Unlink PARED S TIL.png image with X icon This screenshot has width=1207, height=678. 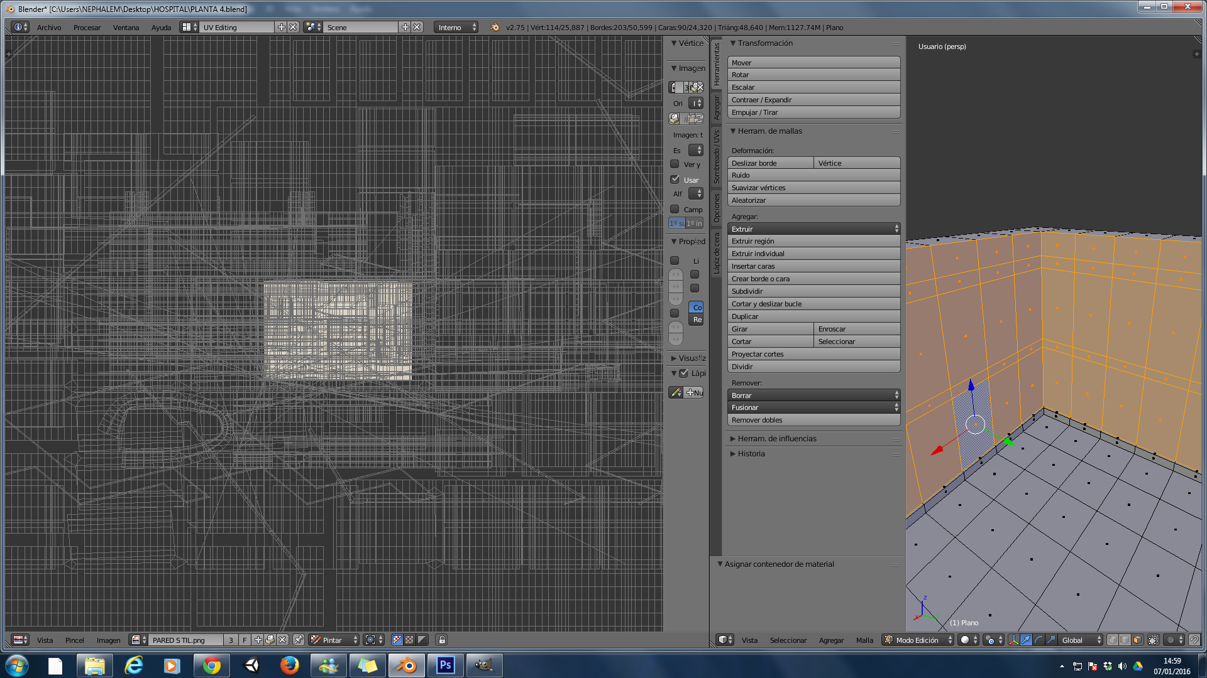(x=282, y=640)
